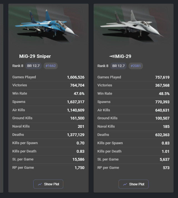Show the plot for the grey MiG-29

tap(134, 184)
